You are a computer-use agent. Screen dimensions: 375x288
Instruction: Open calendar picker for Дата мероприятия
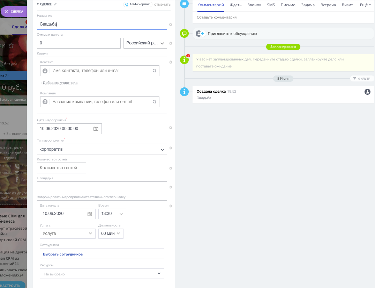96,129
